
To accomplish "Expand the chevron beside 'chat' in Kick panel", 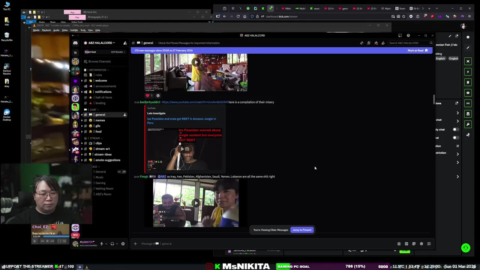I will coord(457,121).
